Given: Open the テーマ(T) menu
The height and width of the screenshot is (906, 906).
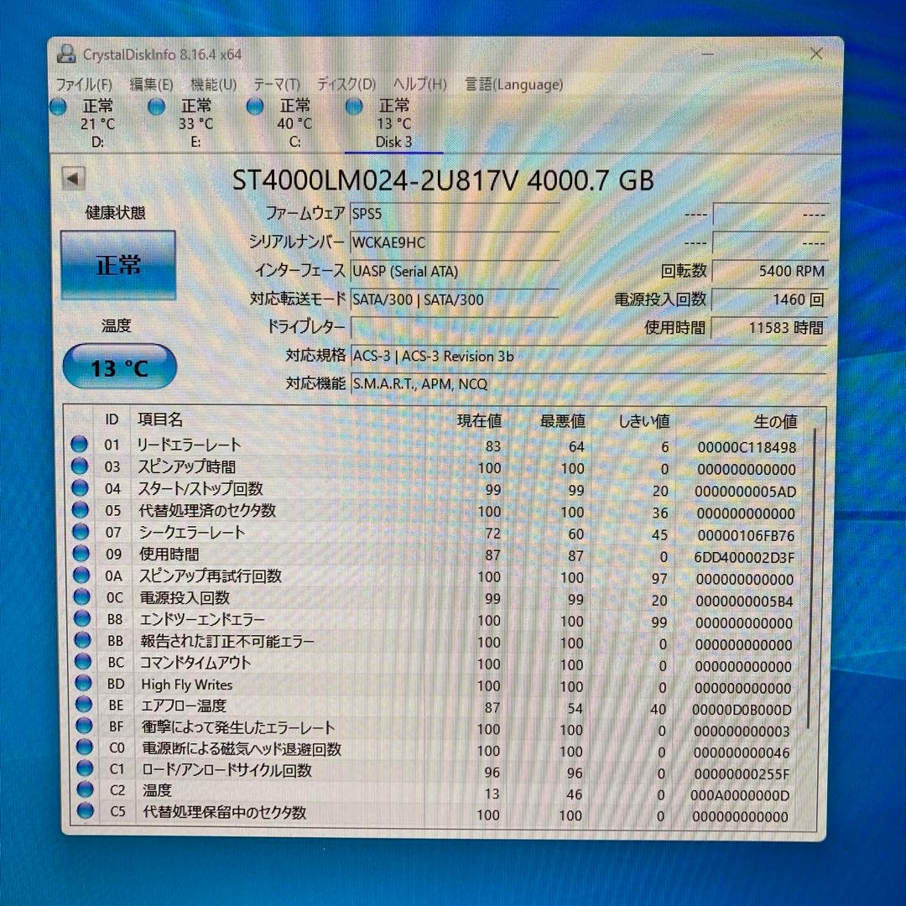Looking at the screenshot, I should (277, 85).
